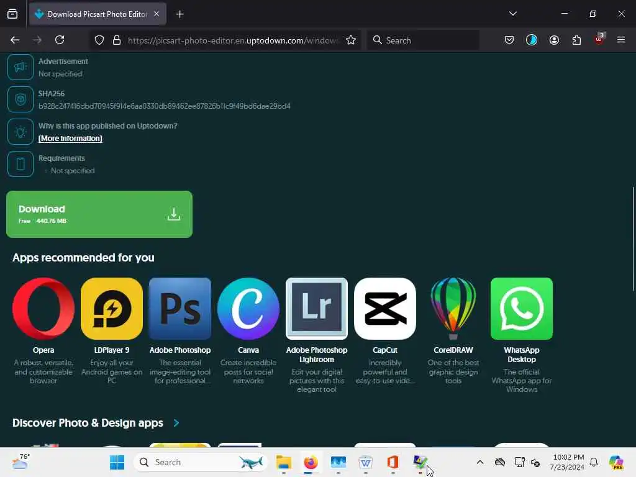Expand Discover Photo & Design apps chevron
This screenshot has height=477, width=636.
tap(176, 422)
